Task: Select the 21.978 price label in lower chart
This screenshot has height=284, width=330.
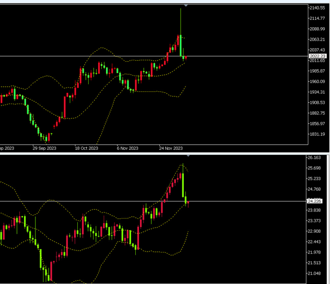Action: coord(314,252)
